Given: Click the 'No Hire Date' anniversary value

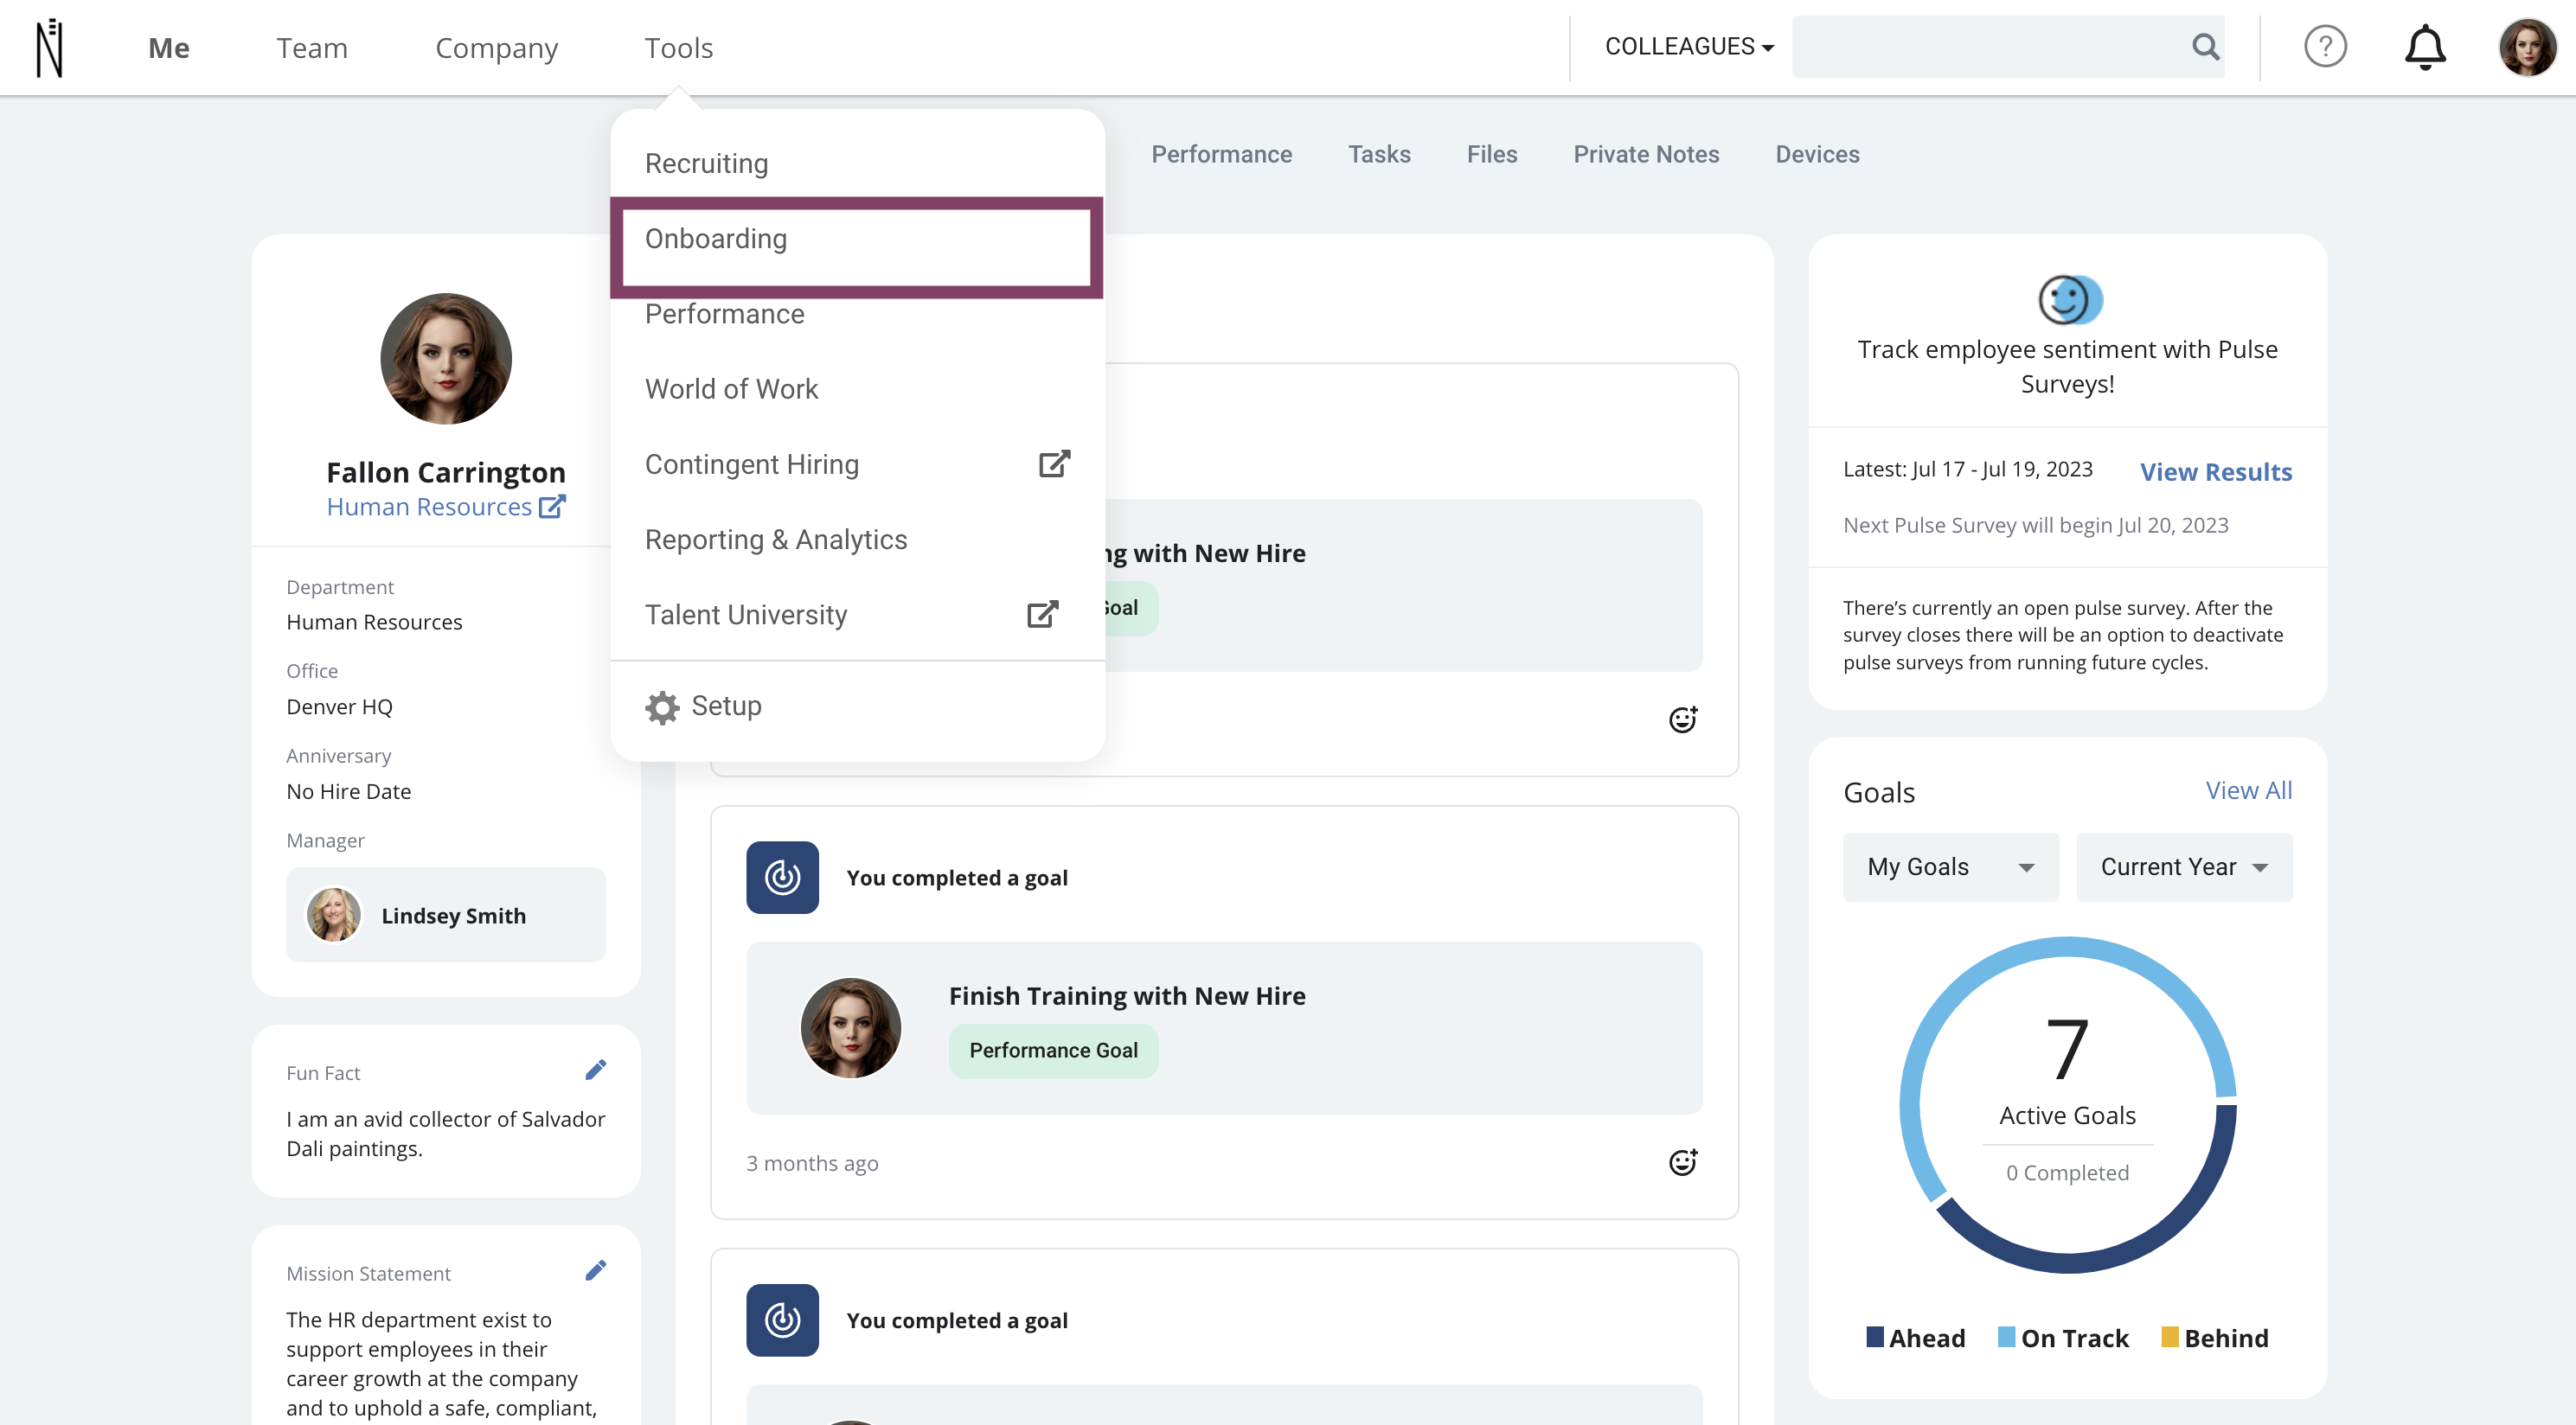Looking at the screenshot, I should (348, 791).
